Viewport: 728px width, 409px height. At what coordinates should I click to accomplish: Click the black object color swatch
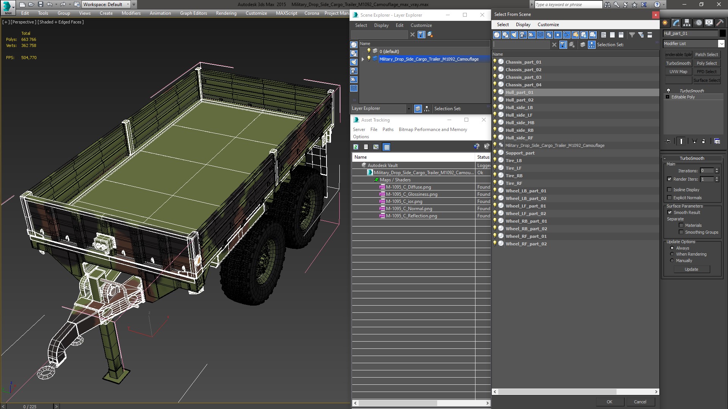(722, 33)
